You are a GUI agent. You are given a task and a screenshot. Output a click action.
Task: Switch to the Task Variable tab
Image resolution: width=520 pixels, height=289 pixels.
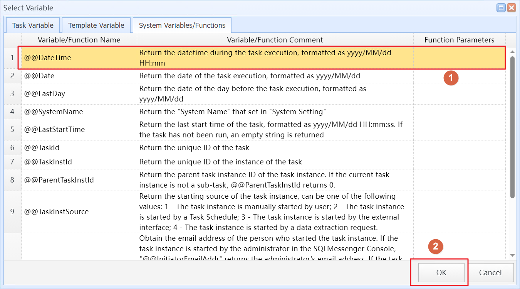[x=33, y=25]
